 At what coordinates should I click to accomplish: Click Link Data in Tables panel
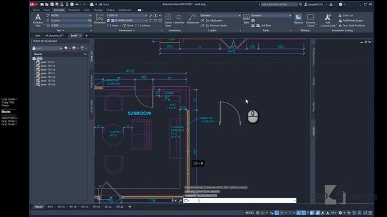tap(264, 25)
